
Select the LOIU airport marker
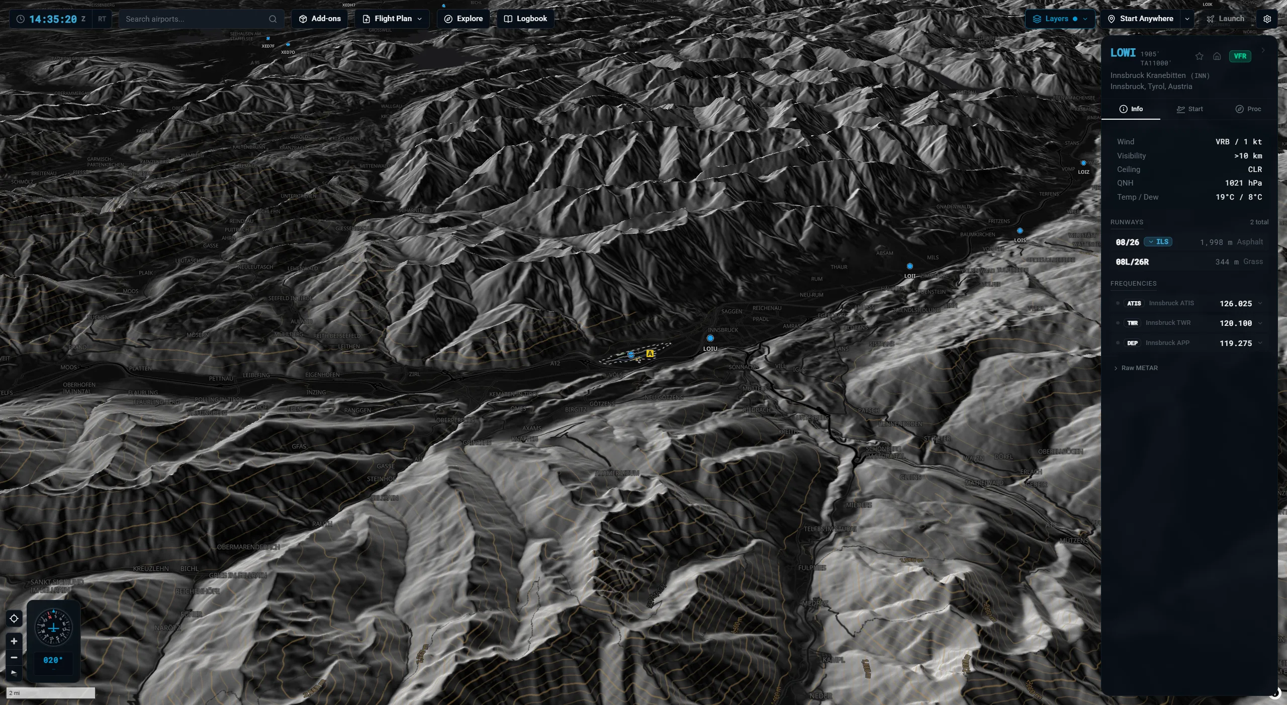710,338
